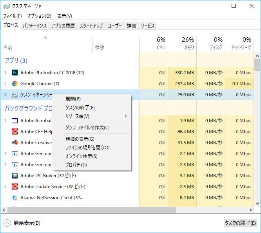The width and height of the screenshot is (261, 233).
Task: Sort by the ディスク column header
Action: [211, 44]
